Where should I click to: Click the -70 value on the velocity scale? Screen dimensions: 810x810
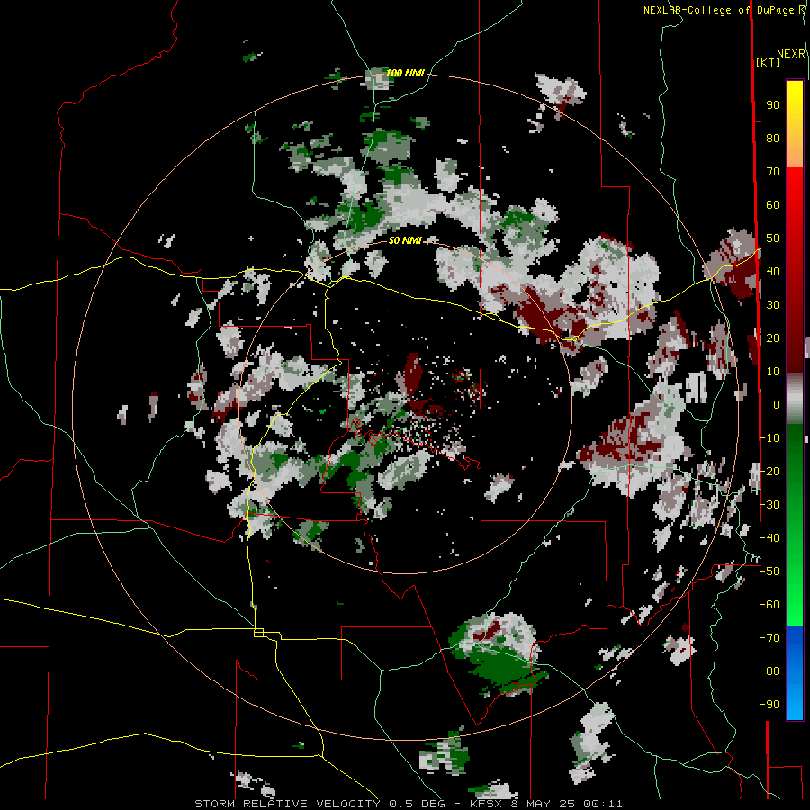[769, 638]
